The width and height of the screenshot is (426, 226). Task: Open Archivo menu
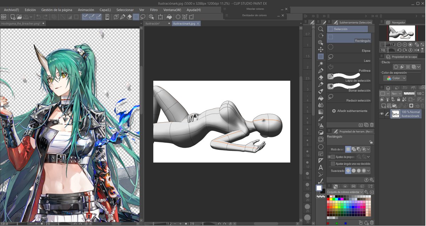click(x=11, y=10)
